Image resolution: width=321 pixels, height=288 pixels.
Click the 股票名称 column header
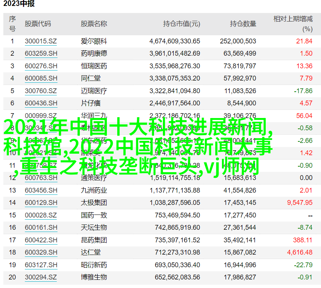pos(94,24)
